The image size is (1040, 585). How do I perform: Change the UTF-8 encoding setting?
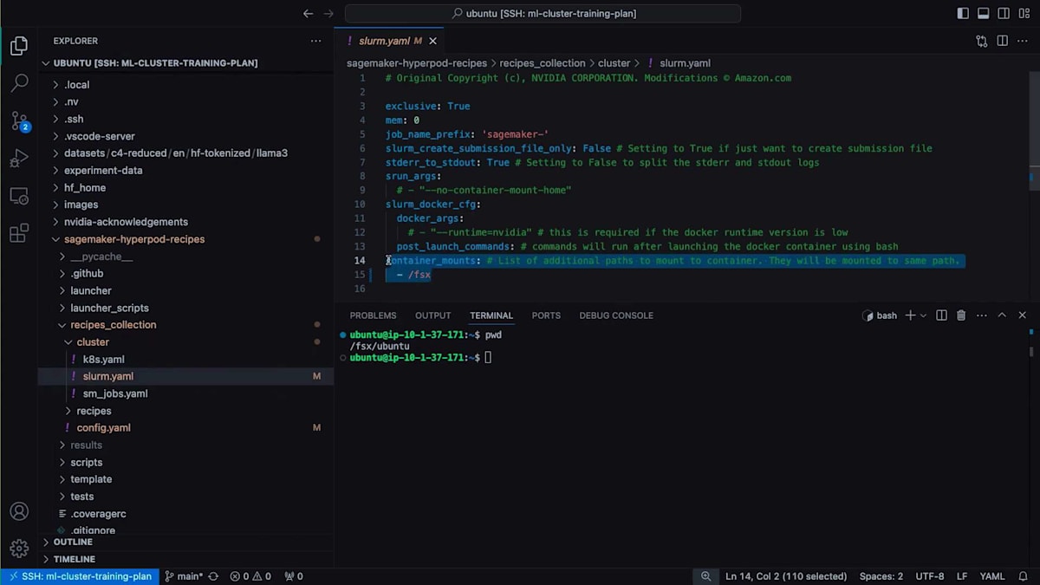click(x=929, y=576)
